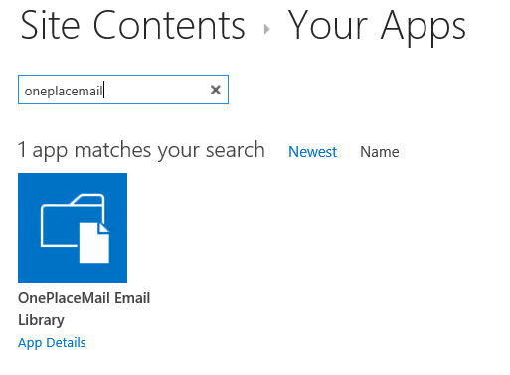This screenshot has height=375, width=510.
Task: Click the Your Apps page heading
Action: click(x=377, y=27)
